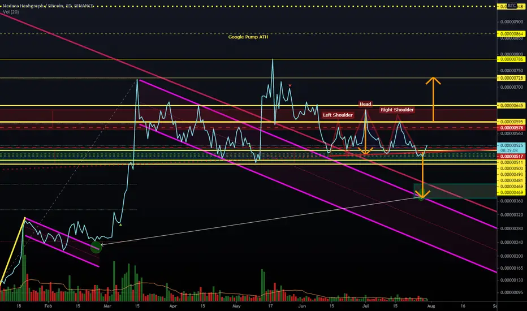
Task: Select the 'Head' chart label
Action: click(365, 104)
